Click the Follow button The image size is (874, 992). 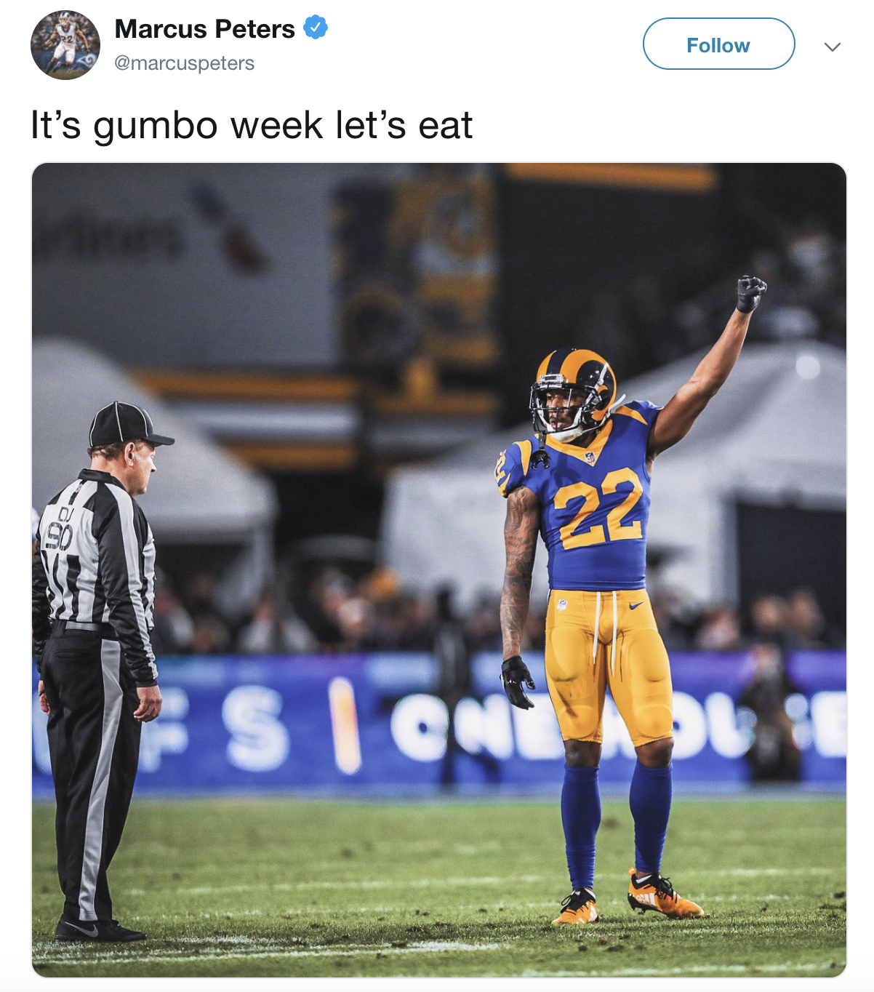pyautogui.click(x=718, y=44)
